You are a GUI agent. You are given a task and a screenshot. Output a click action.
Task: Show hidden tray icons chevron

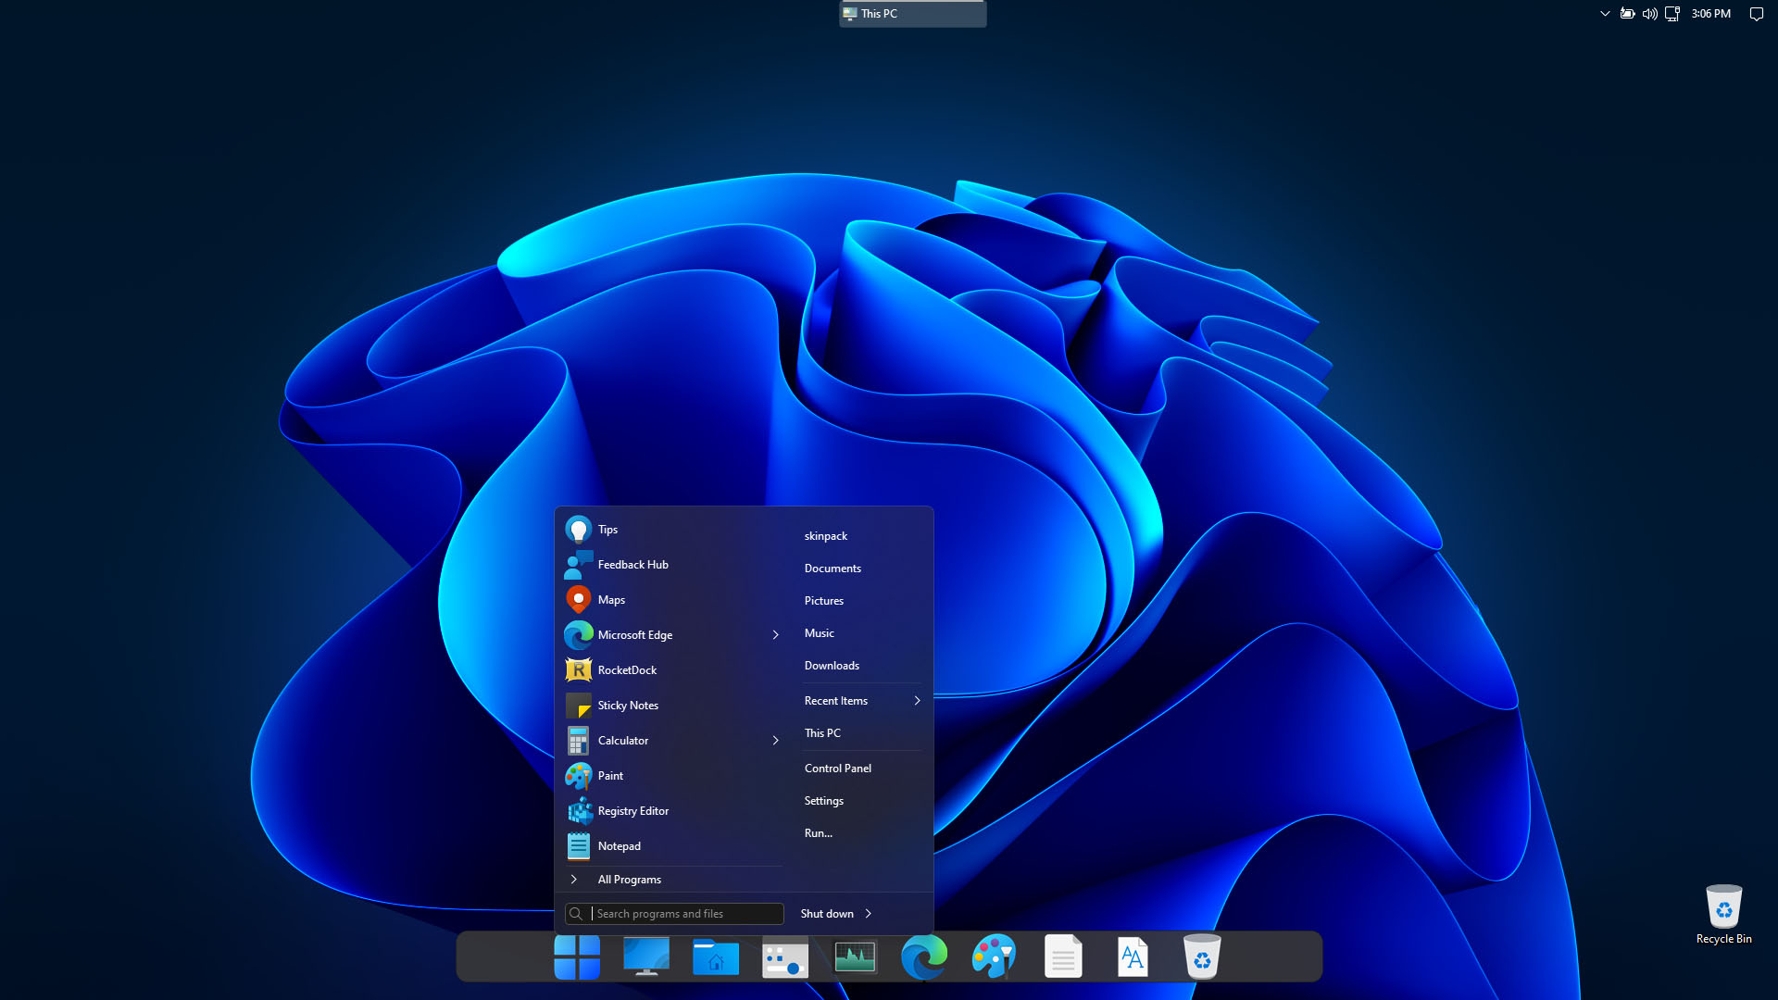[1605, 14]
